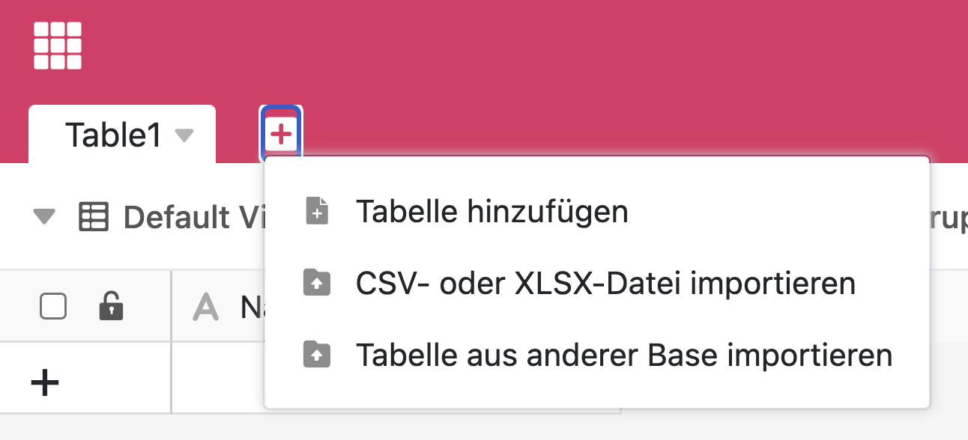
Task: Tick the select-all rows checkbox
Action: pos(53,306)
